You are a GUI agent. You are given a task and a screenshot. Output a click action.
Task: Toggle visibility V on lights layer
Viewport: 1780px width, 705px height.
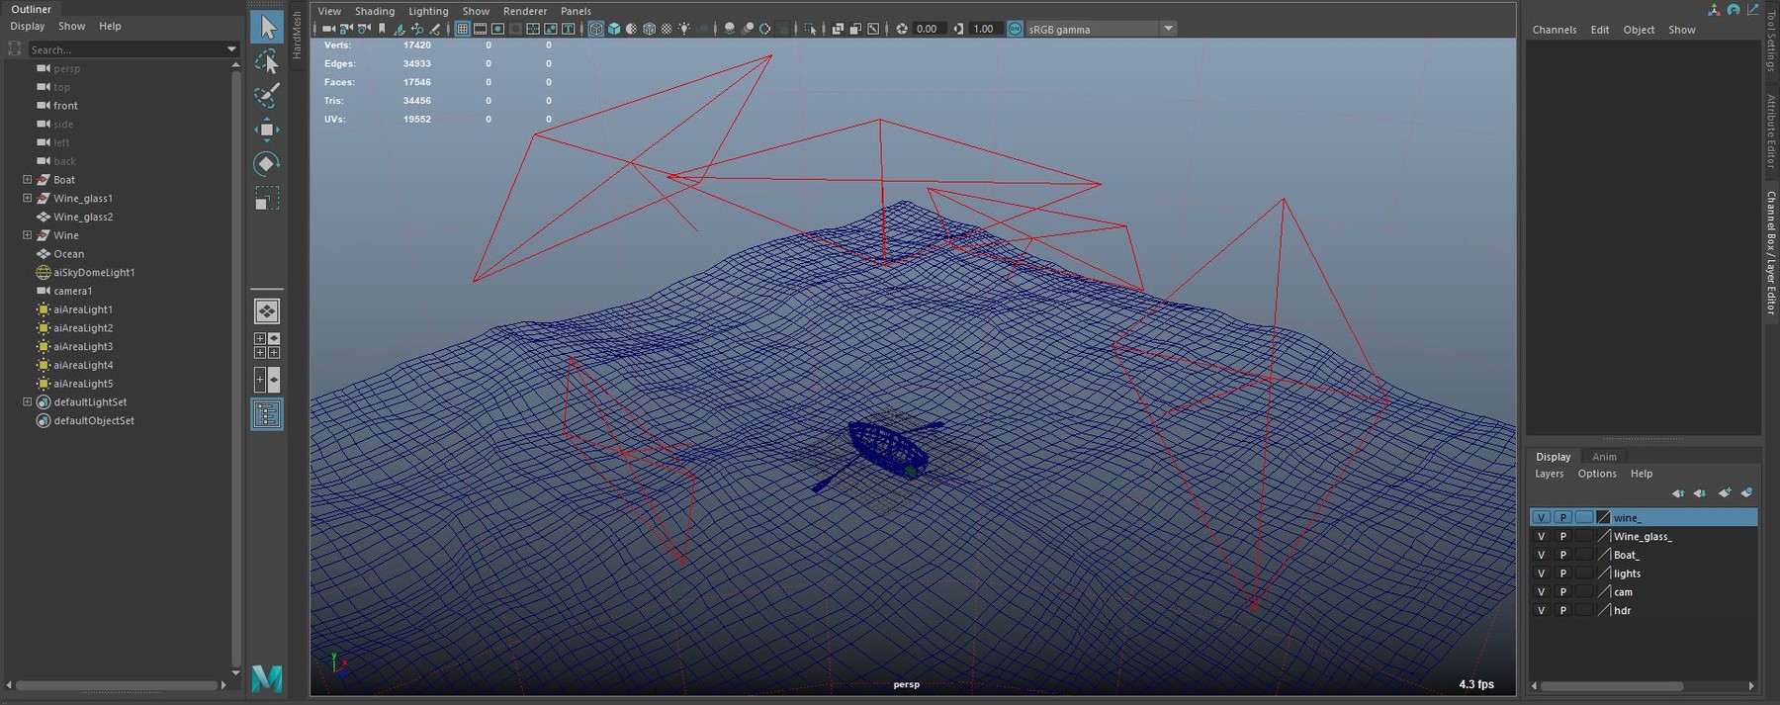tap(1541, 573)
